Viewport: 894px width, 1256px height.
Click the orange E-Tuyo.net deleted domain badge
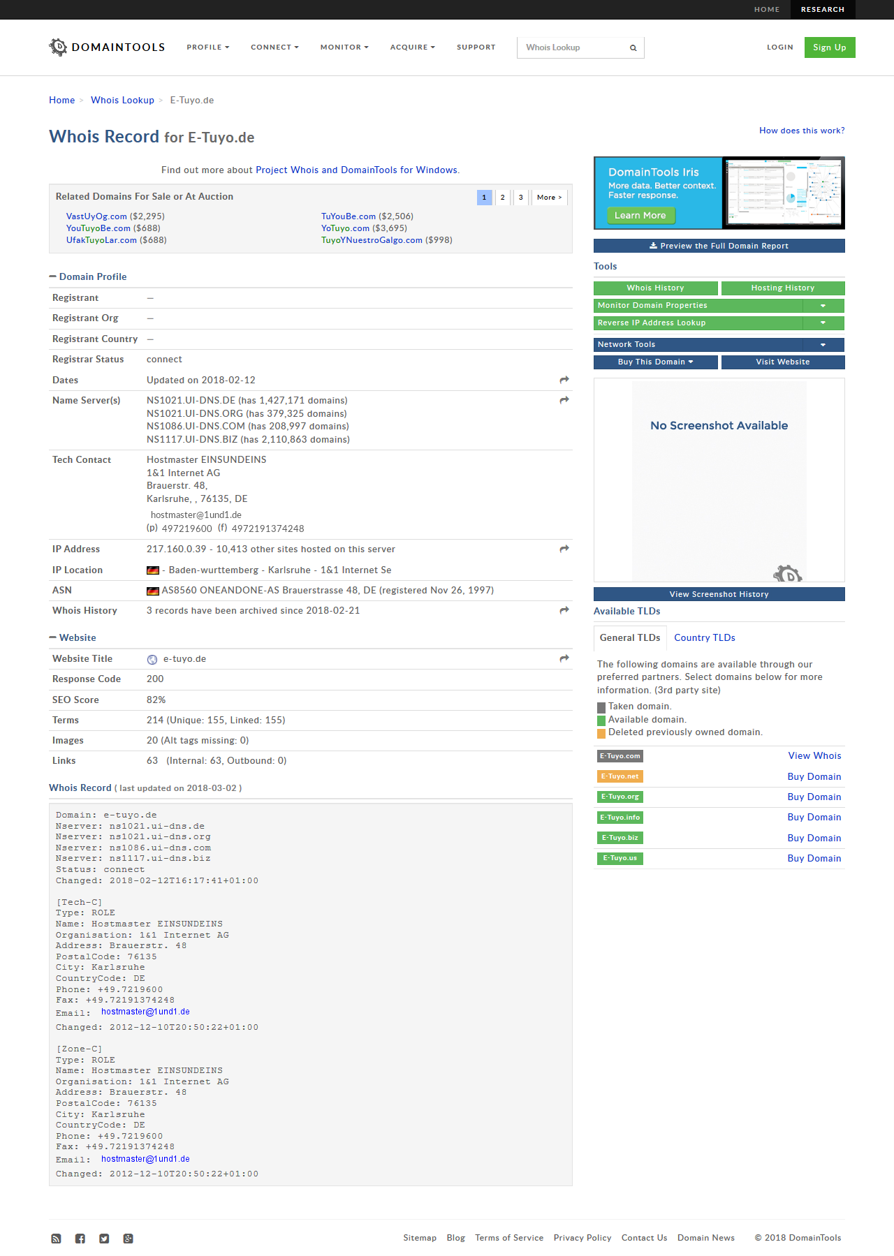(620, 776)
